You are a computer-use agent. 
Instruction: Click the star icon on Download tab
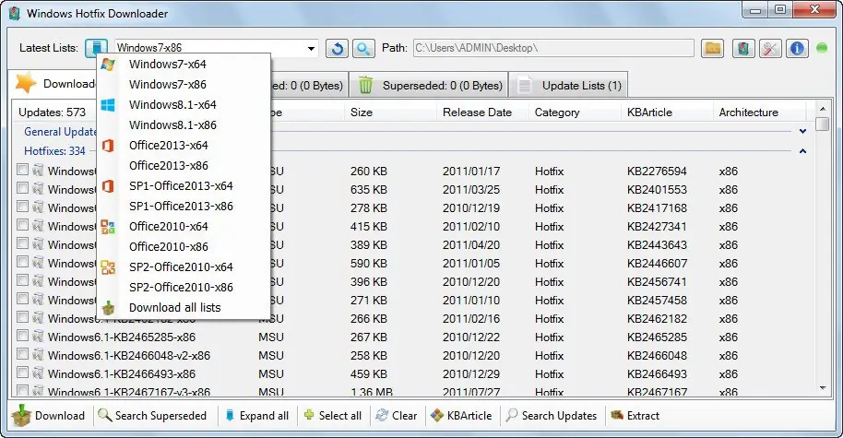point(26,83)
